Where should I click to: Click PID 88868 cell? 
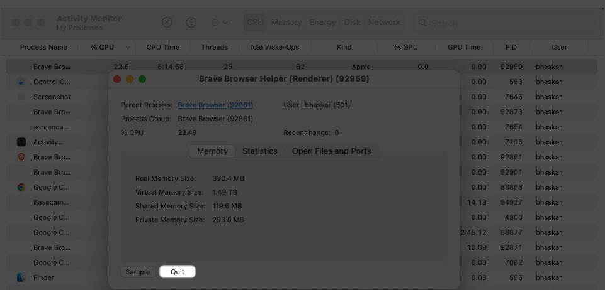(511, 187)
